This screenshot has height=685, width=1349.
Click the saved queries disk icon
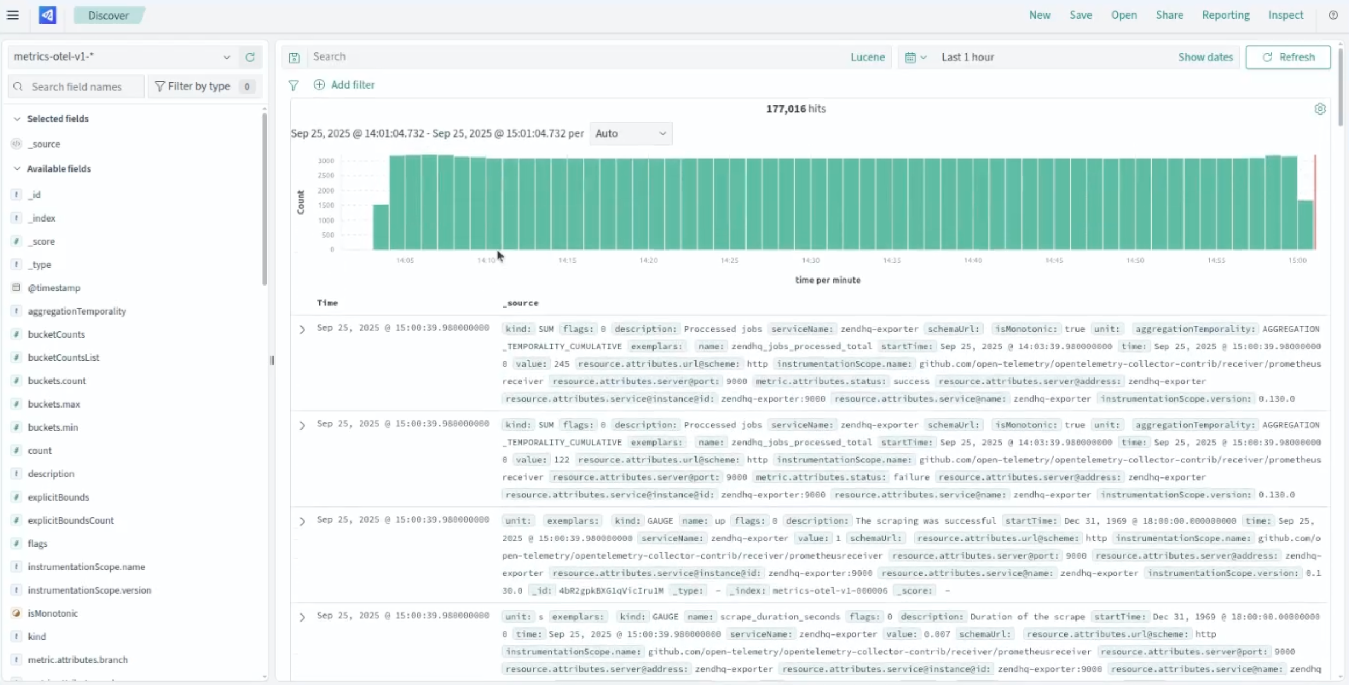point(294,57)
